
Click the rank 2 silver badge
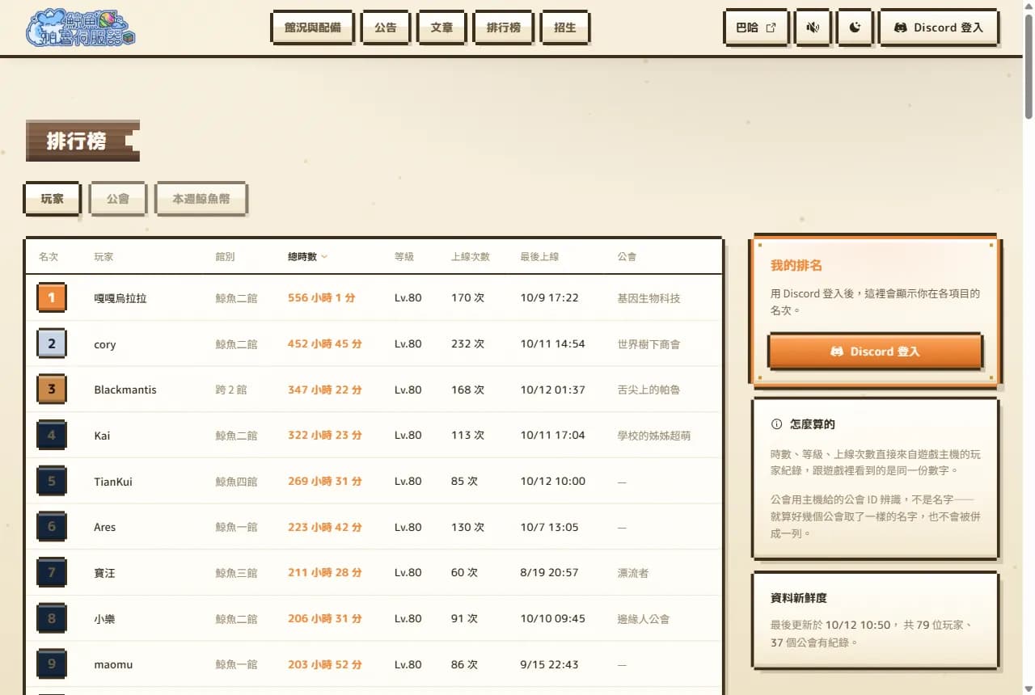pyautogui.click(x=52, y=343)
